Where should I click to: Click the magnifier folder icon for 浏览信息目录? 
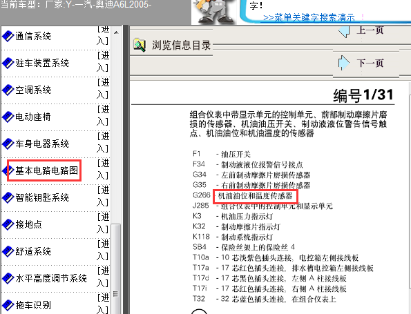pos(140,45)
